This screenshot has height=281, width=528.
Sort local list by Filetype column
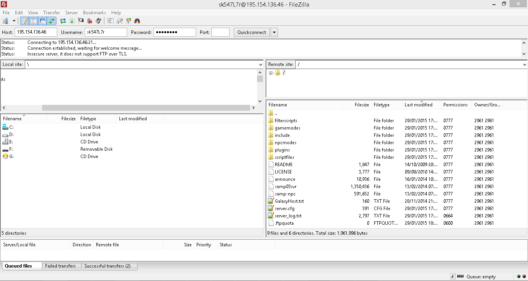(97, 119)
